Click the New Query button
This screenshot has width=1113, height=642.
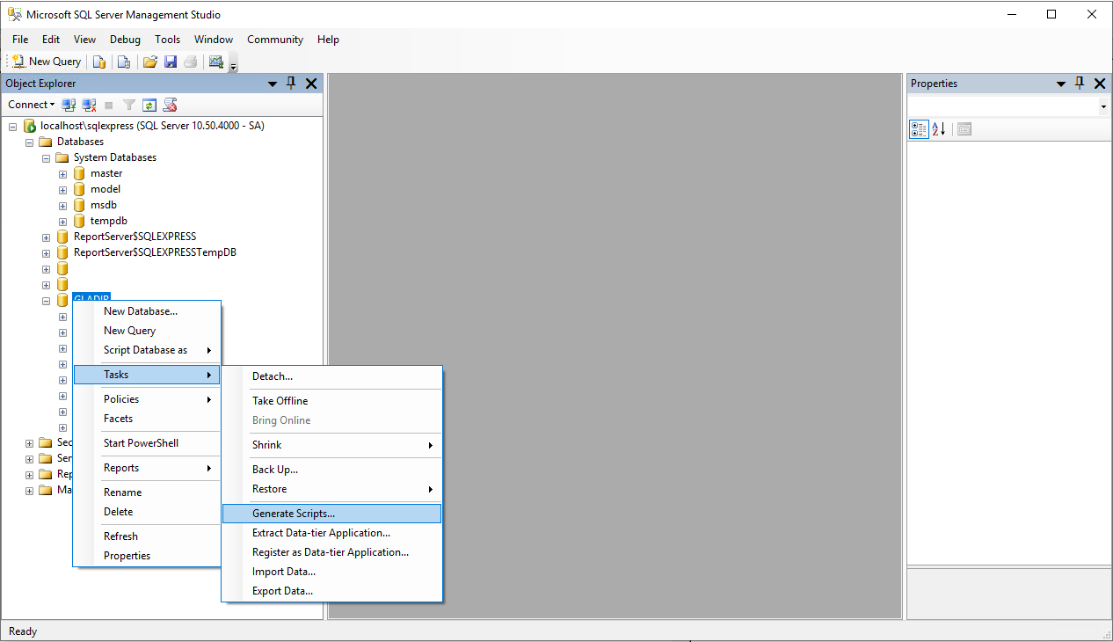pyautogui.click(x=45, y=61)
